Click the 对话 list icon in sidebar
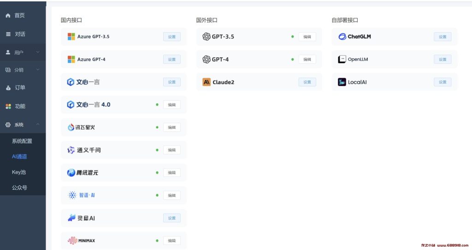Image resolution: width=472 pixels, height=250 pixels. (8, 34)
